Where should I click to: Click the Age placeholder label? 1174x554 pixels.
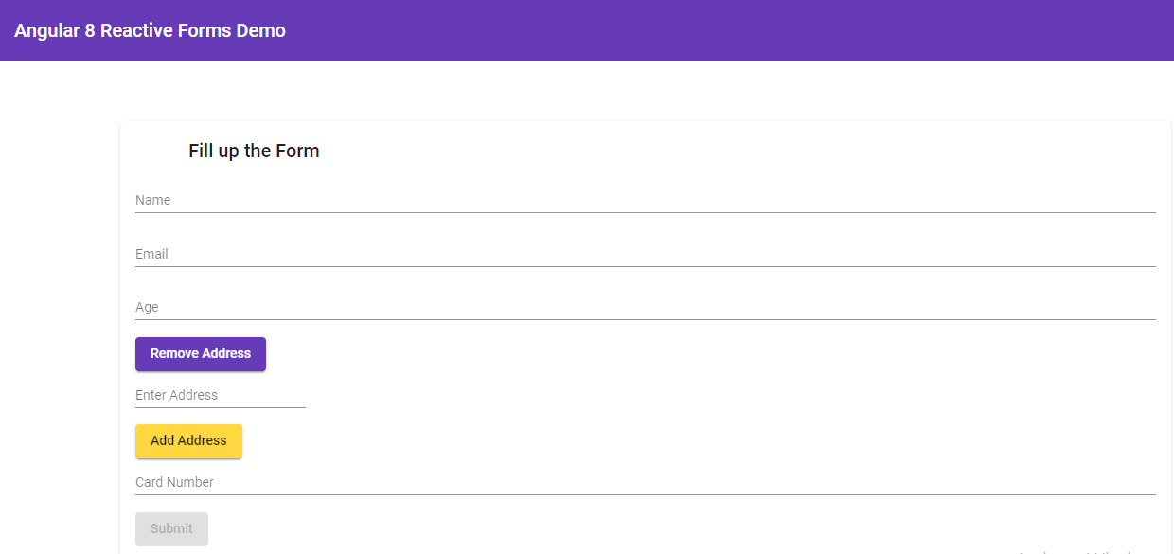(149, 306)
